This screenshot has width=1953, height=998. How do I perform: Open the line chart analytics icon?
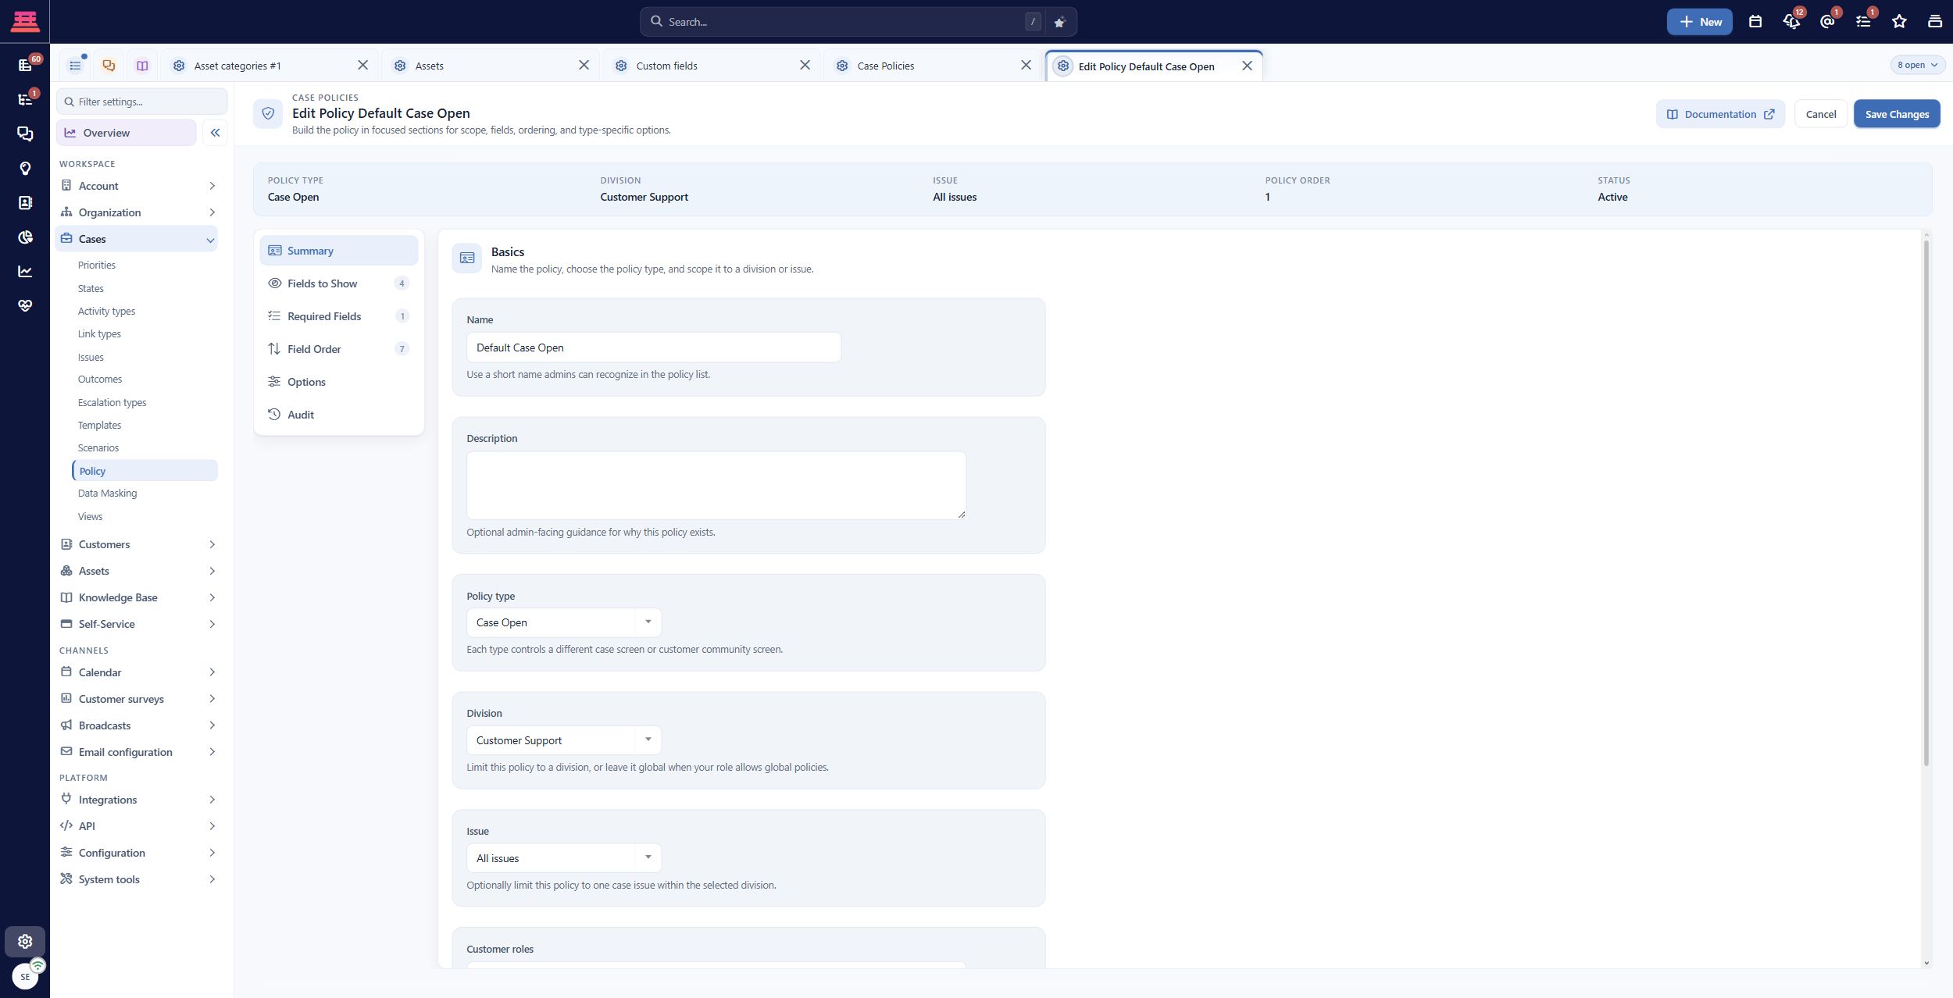pos(25,272)
